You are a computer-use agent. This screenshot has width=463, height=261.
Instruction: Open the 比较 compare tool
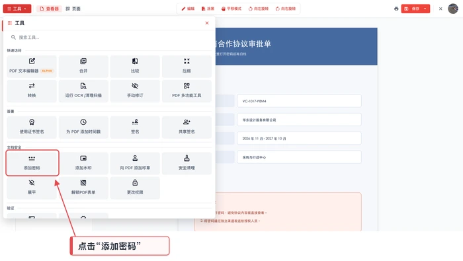tap(135, 66)
